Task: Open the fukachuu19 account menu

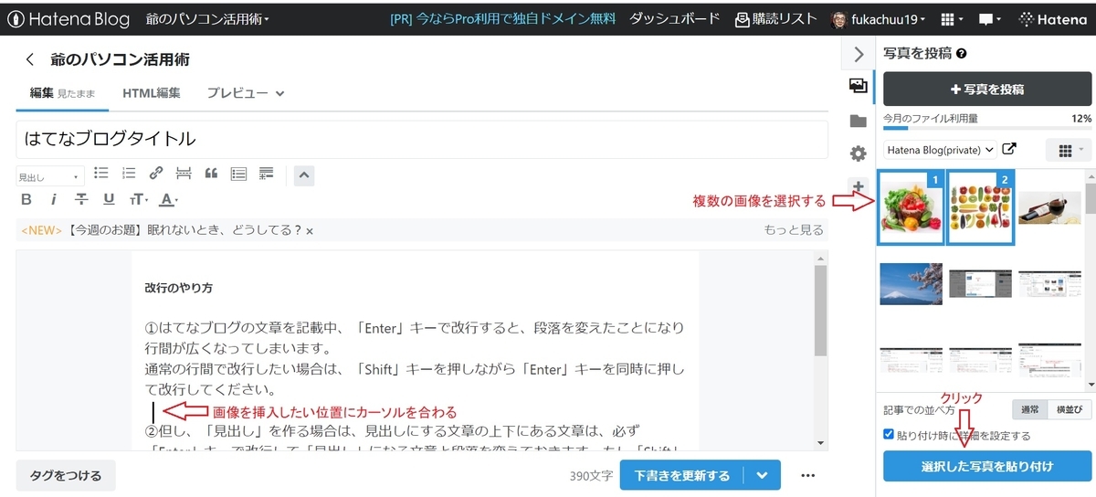Action: [878, 18]
